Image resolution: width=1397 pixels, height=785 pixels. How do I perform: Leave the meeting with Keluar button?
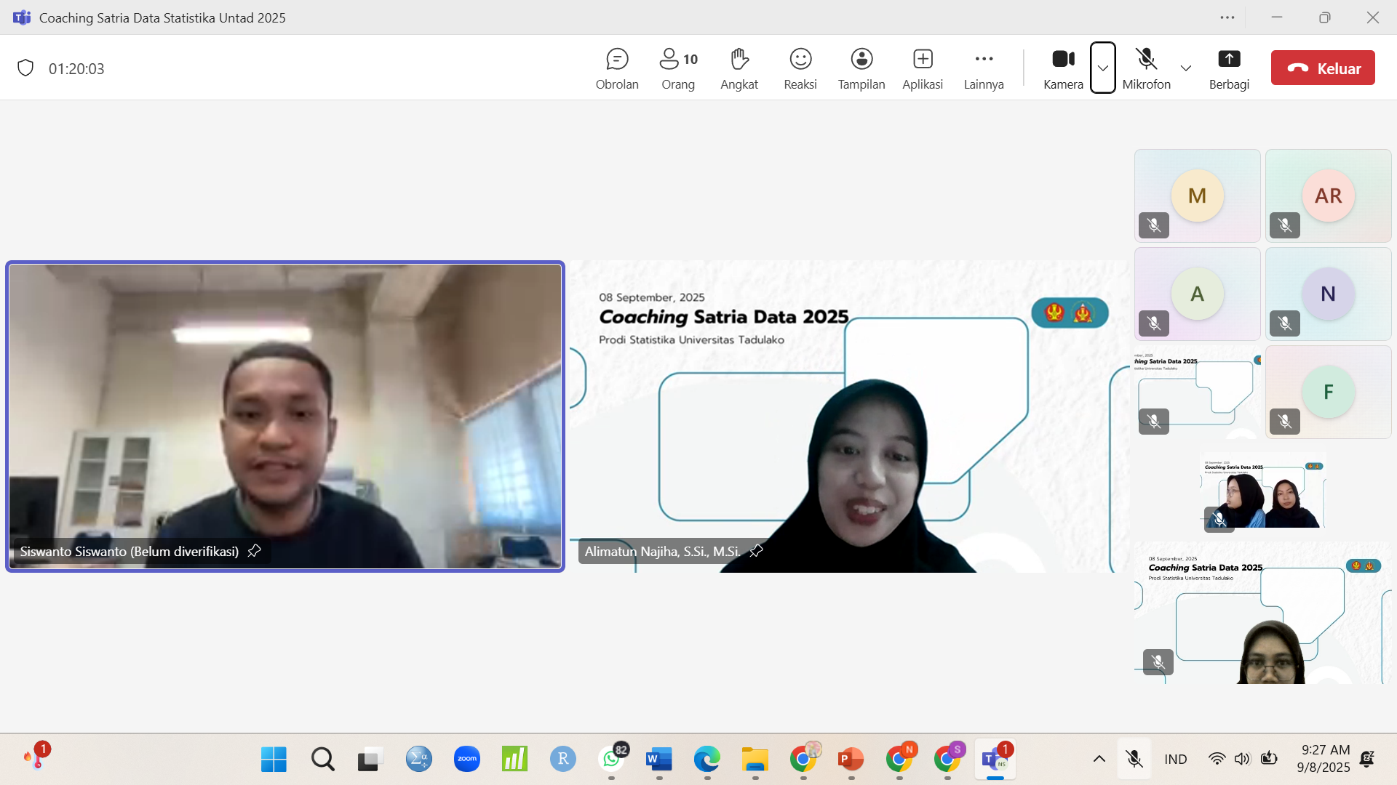point(1323,68)
